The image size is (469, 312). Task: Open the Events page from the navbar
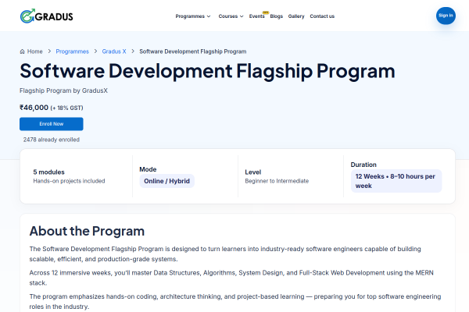256,16
